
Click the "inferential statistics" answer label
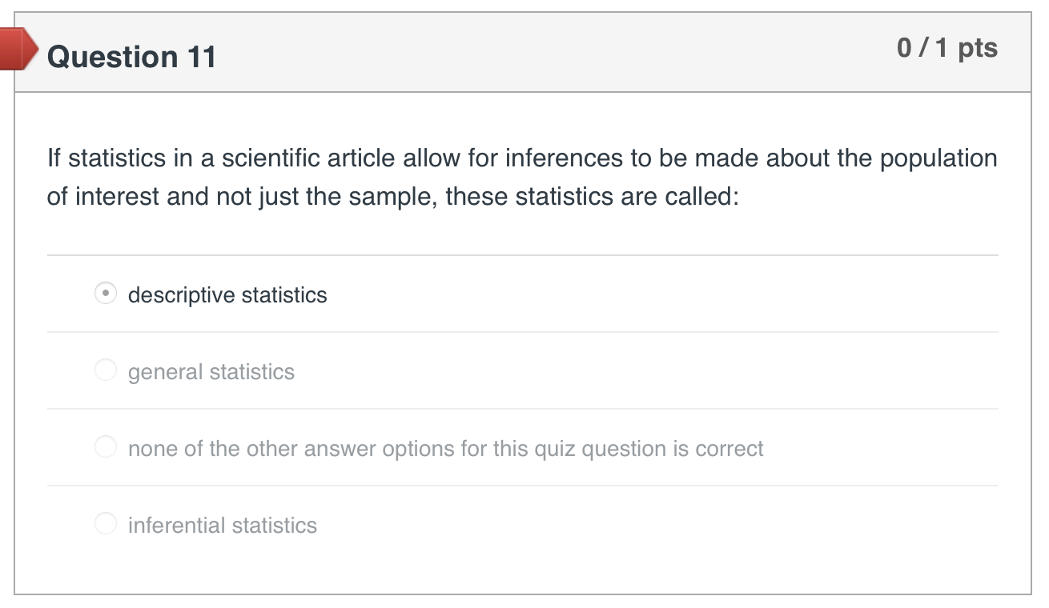222,525
